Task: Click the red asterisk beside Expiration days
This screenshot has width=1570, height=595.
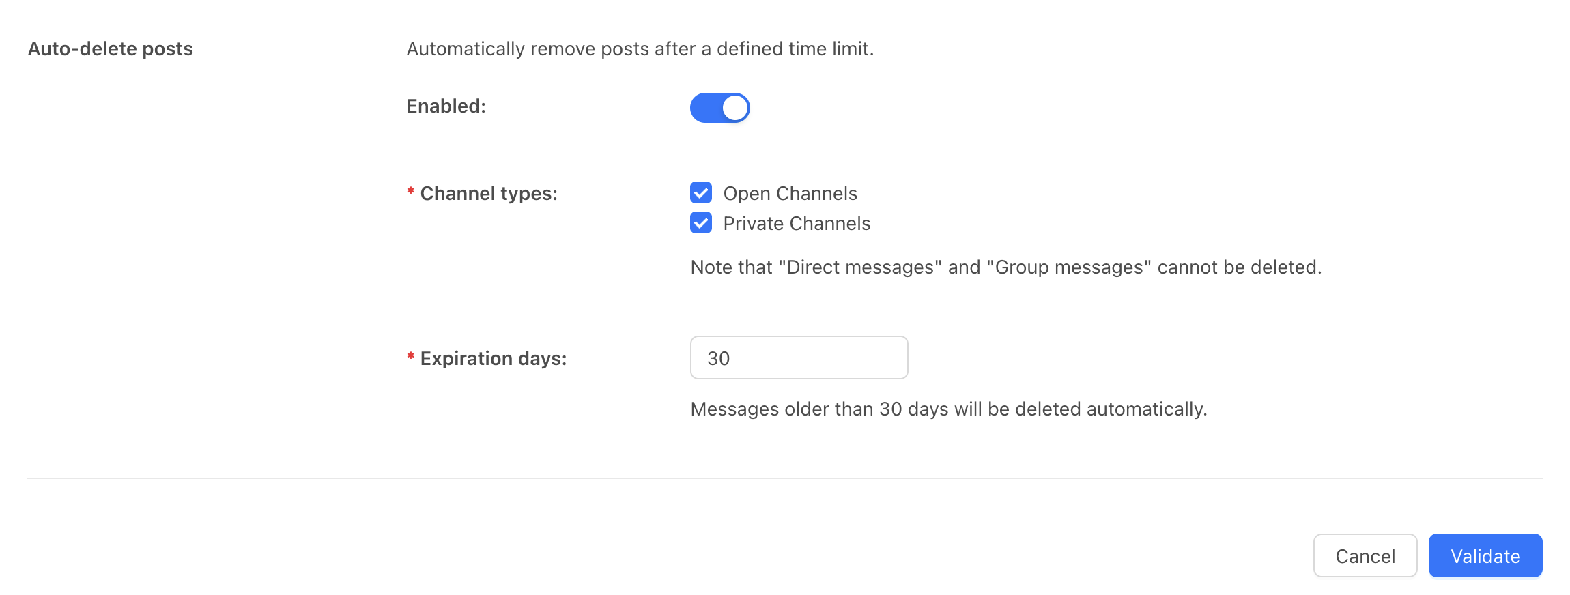Action: click(411, 357)
